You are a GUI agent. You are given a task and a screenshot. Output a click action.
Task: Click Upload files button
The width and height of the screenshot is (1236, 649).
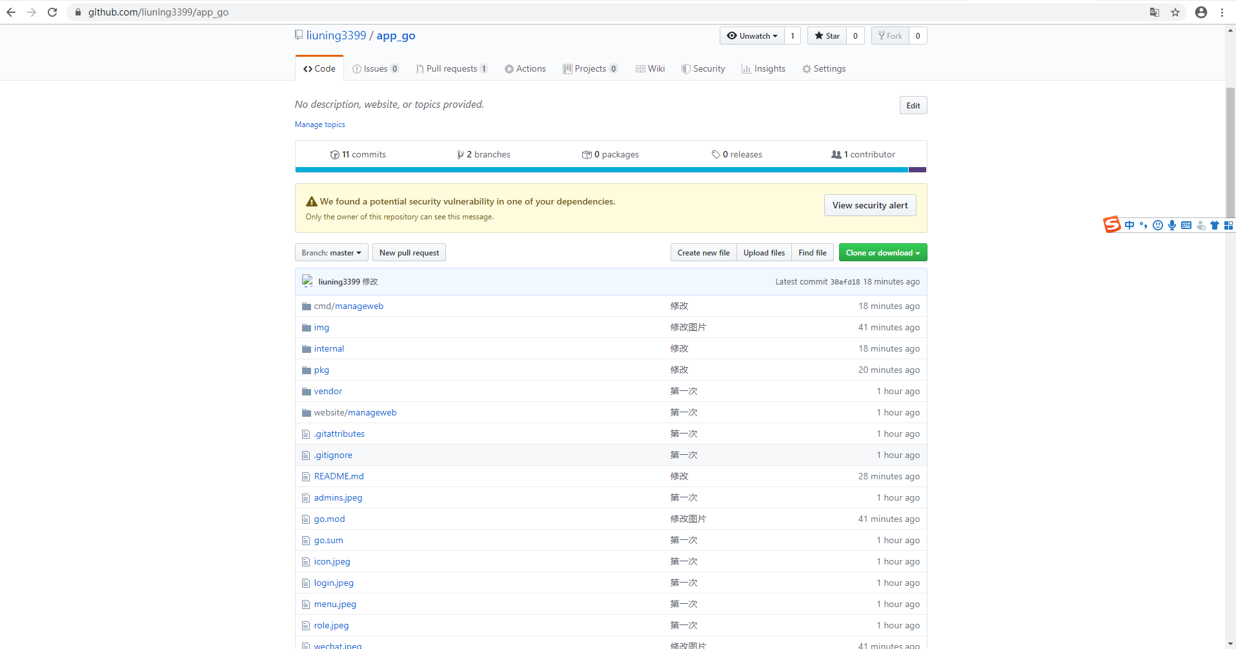click(x=764, y=252)
